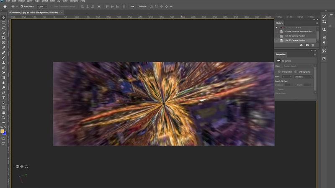The image size is (335, 188).
Task: Open the Filter menu
Action: coord(53,1)
